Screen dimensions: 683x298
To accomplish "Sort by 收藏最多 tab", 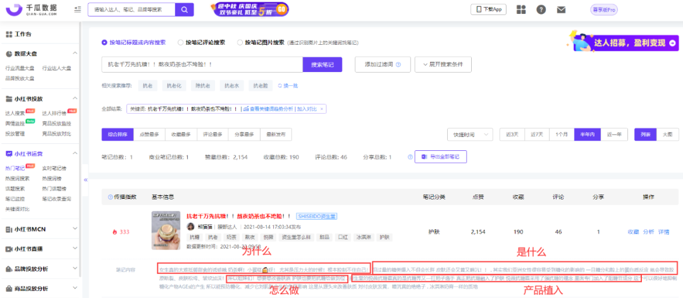I will pos(181,134).
